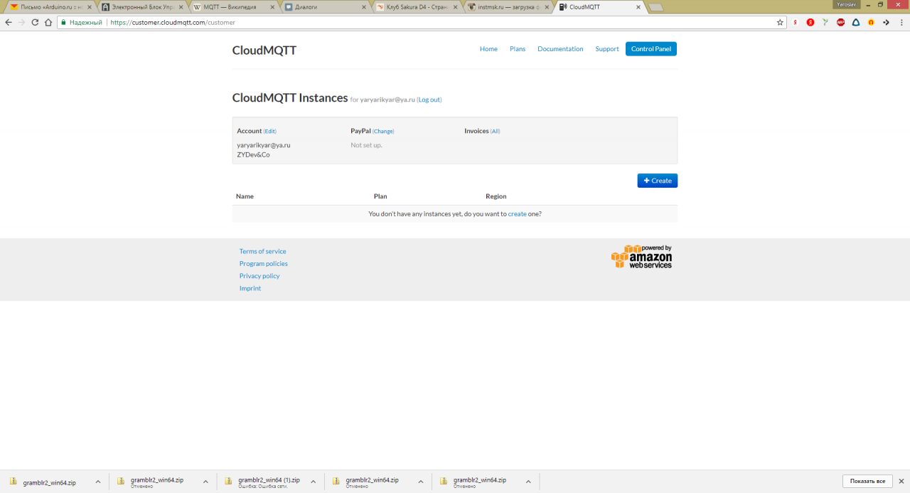The image size is (910, 493).
Task: Follow the inline 'create' link in the empty table
Action: tap(518, 214)
